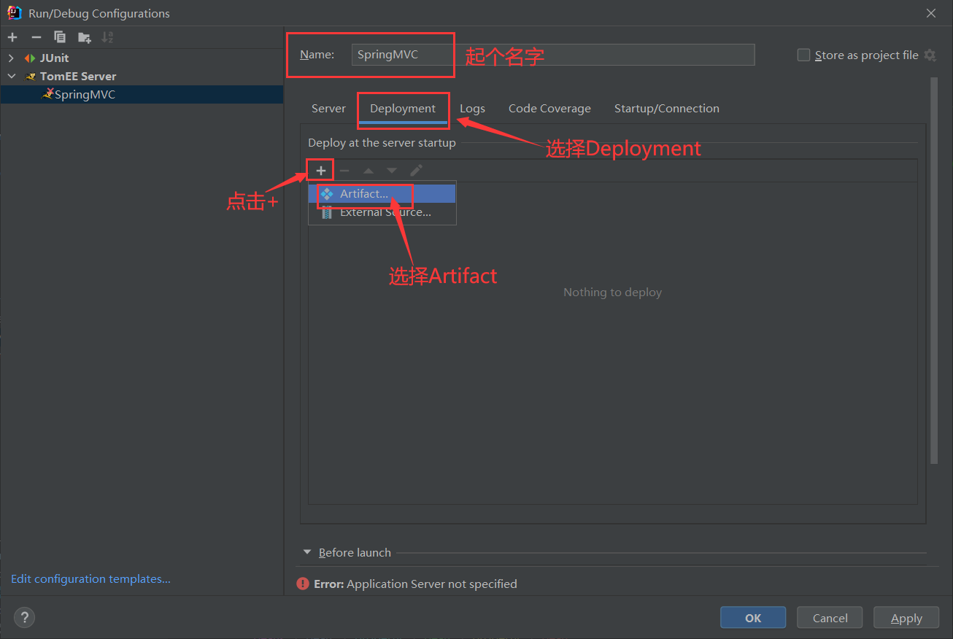The width and height of the screenshot is (953, 639).
Task: Click the SpringMVC configuration icon
Action: coord(48,93)
